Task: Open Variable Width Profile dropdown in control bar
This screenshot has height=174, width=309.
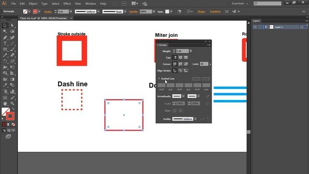Action: pos(98,12)
